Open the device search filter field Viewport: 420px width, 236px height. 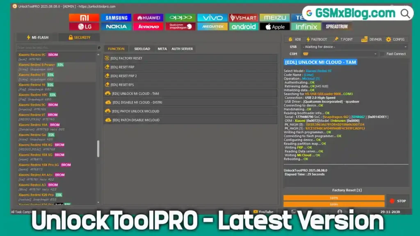[55, 48]
